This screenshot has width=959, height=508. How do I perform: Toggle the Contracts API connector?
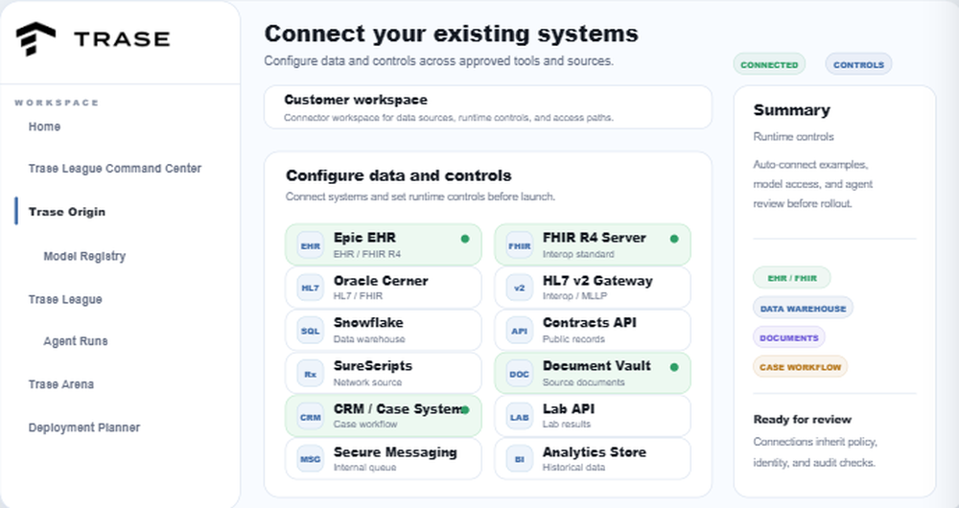[593, 330]
